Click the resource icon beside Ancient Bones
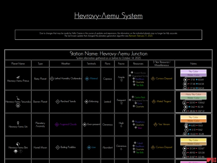 [132, 72]
